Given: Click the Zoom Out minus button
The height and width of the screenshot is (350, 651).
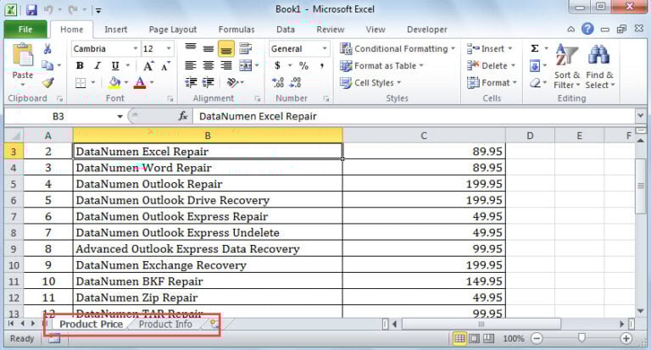Looking at the screenshot, I should [537, 338].
